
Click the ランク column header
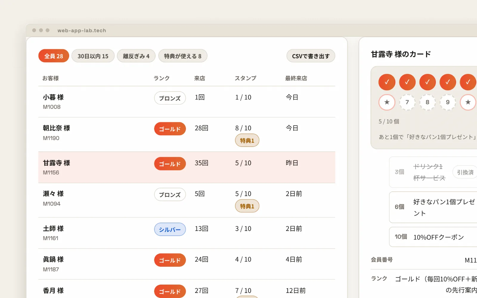[162, 78]
